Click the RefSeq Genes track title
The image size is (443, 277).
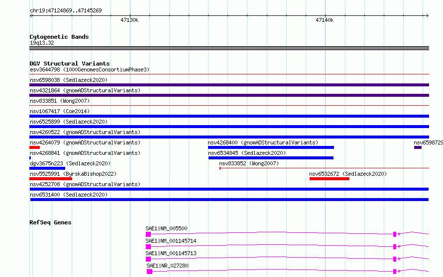click(50, 222)
